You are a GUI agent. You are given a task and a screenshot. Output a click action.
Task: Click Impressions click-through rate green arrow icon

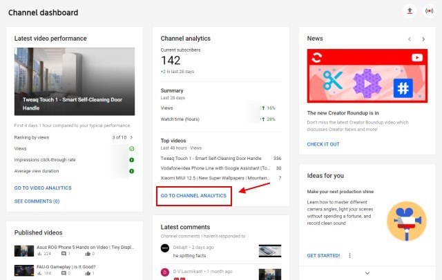click(132, 160)
